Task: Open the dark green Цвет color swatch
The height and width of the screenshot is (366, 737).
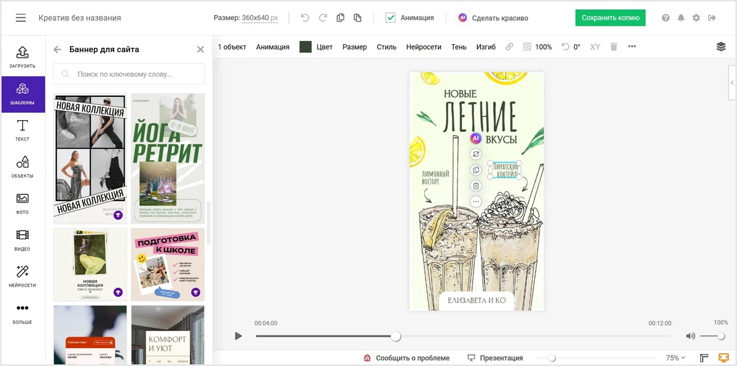Action: (x=305, y=47)
